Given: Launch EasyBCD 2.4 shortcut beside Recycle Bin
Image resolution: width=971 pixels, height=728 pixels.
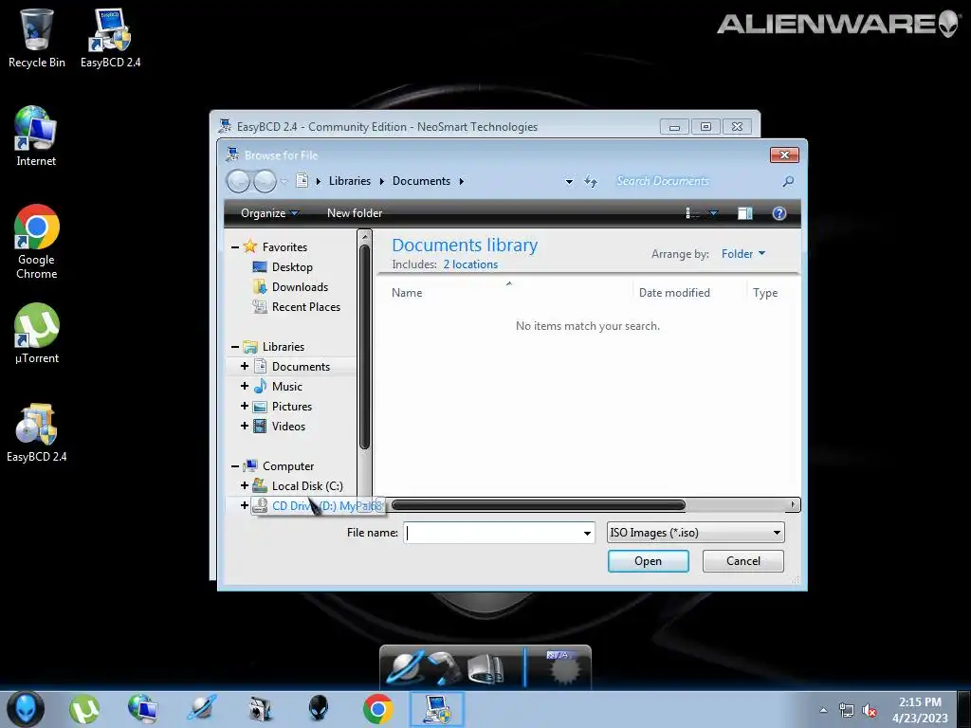Looking at the screenshot, I should (x=110, y=38).
